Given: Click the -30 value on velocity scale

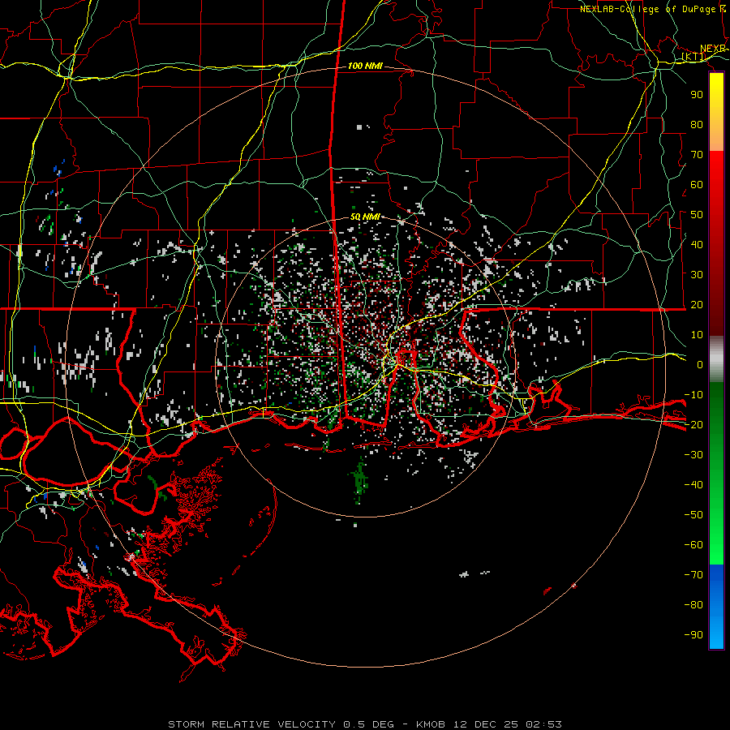Looking at the screenshot, I should pos(693,455).
